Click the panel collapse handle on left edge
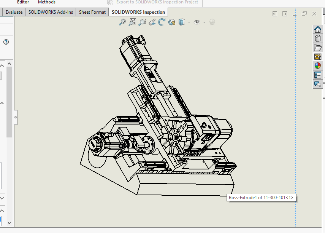 (x=16, y=117)
